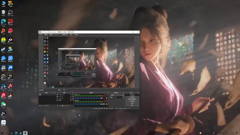Add a new source with the plus icon
This screenshot has width=240, height=135.
pyautogui.click(x=58, y=106)
